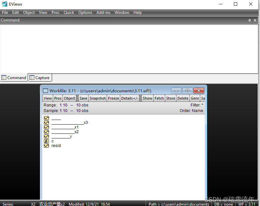This screenshot has height=206, width=260.
Task: Open the Edit menu
Action: [16, 13]
